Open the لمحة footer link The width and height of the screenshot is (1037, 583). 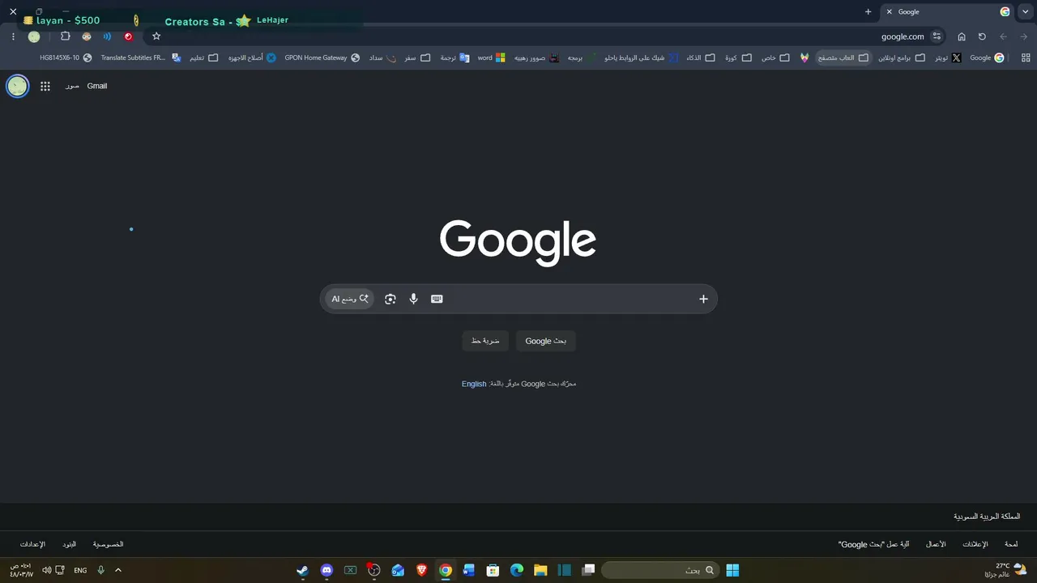point(1011,544)
